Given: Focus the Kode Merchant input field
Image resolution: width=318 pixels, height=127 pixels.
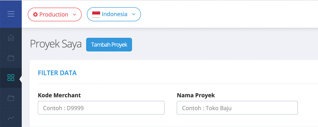Looking at the screenshot, I should tap(101, 108).
